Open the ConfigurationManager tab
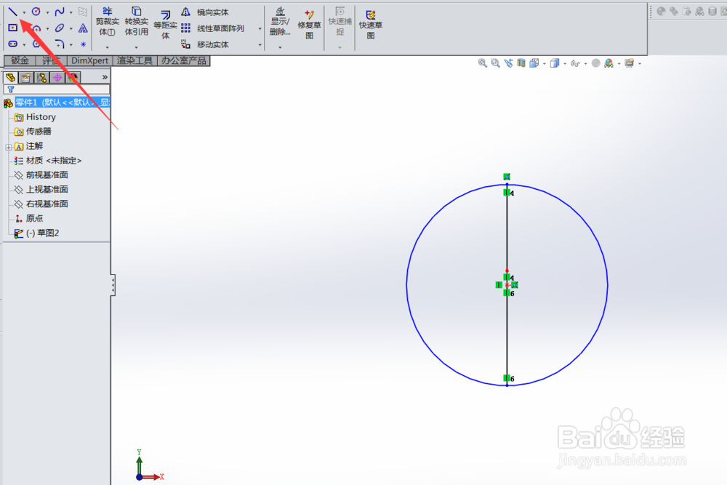 pyautogui.click(x=41, y=77)
